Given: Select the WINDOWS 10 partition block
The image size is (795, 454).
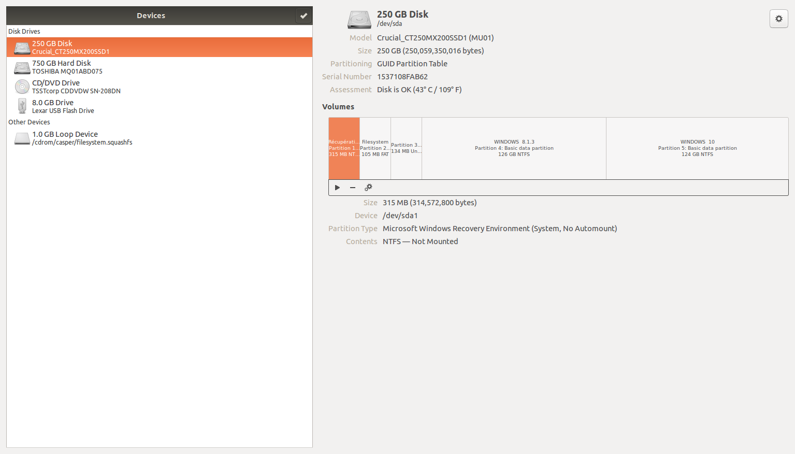Looking at the screenshot, I should [x=697, y=148].
